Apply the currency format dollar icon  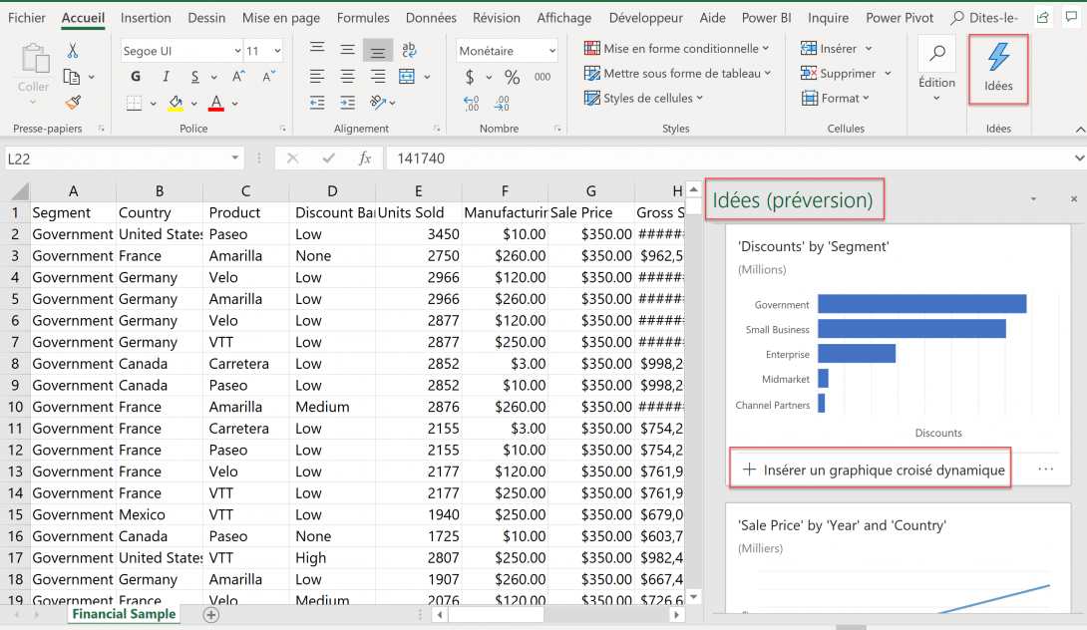[470, 77]
